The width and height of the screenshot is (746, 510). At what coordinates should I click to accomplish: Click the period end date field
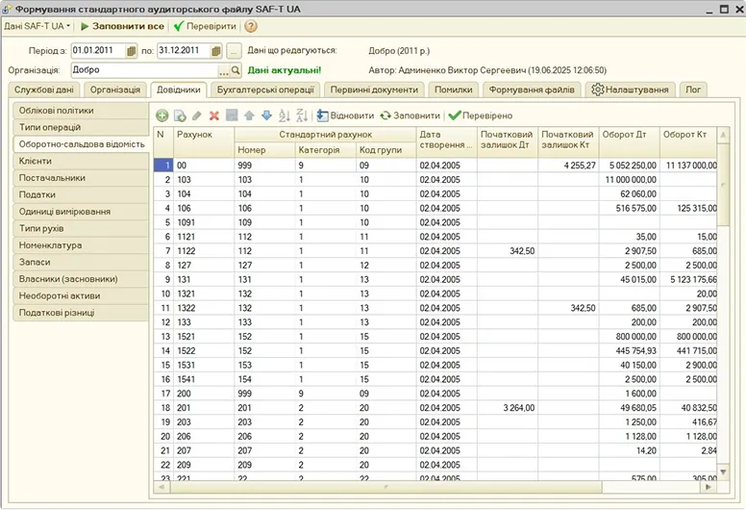pyautogui.click(x=184, y=51)
